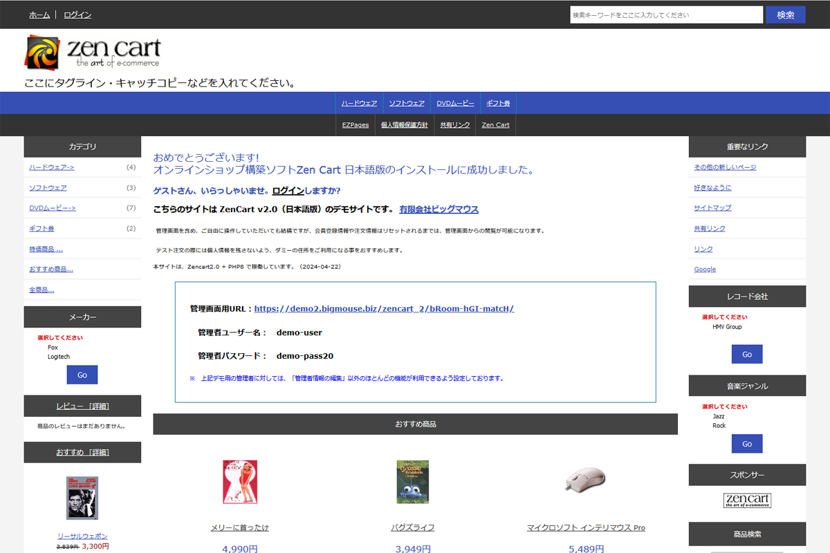Expand ハードウェア-> category in sidebar
This screenshot has height=553, width=830.
52,167
